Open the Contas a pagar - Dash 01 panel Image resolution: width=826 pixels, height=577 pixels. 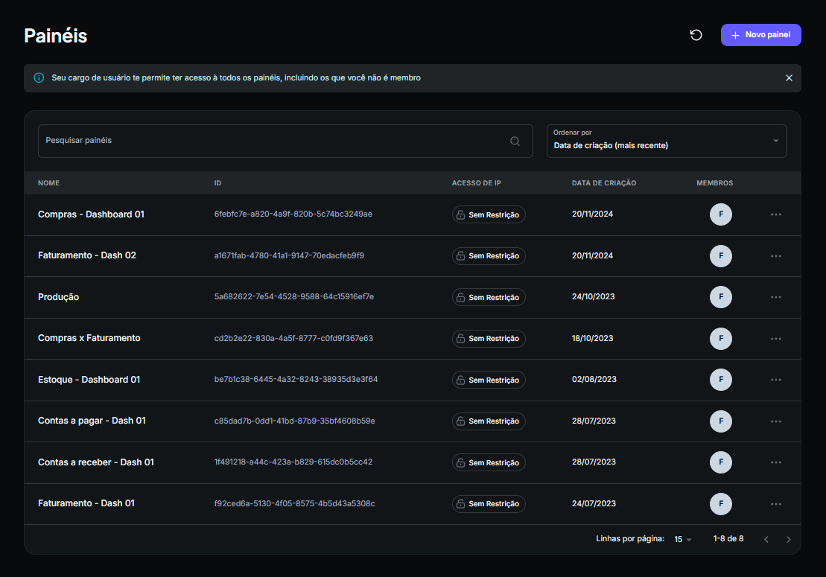(92, 421)
